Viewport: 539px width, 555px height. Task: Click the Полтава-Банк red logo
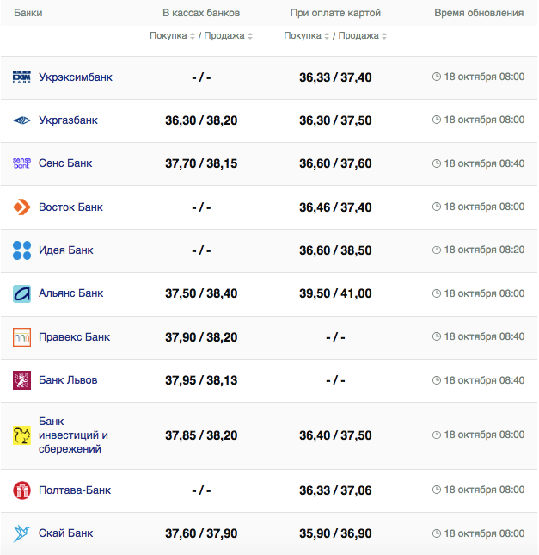coord(21,490)
